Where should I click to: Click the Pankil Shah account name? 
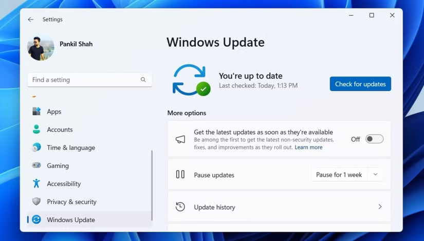(x=76, y=44)
